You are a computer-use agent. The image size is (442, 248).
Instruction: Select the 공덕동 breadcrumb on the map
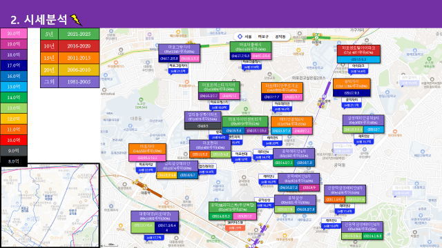[x=280, y=37]
